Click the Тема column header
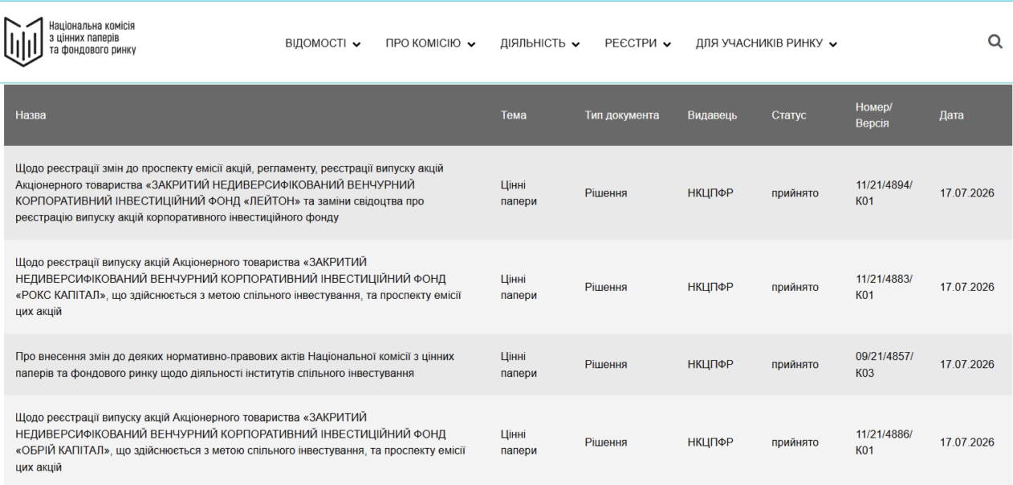The width and height of the screenshot is (1013, 485). coord(513,115)
